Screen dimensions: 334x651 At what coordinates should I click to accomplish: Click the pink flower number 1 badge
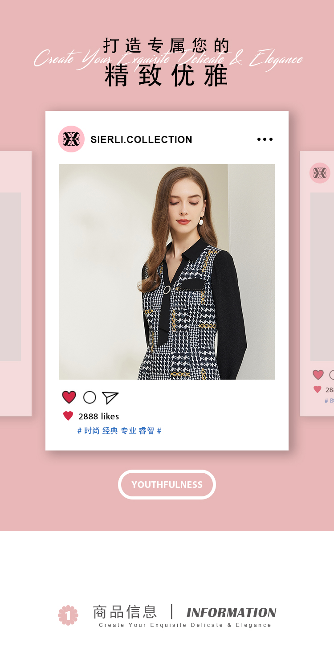click(68, 615)
